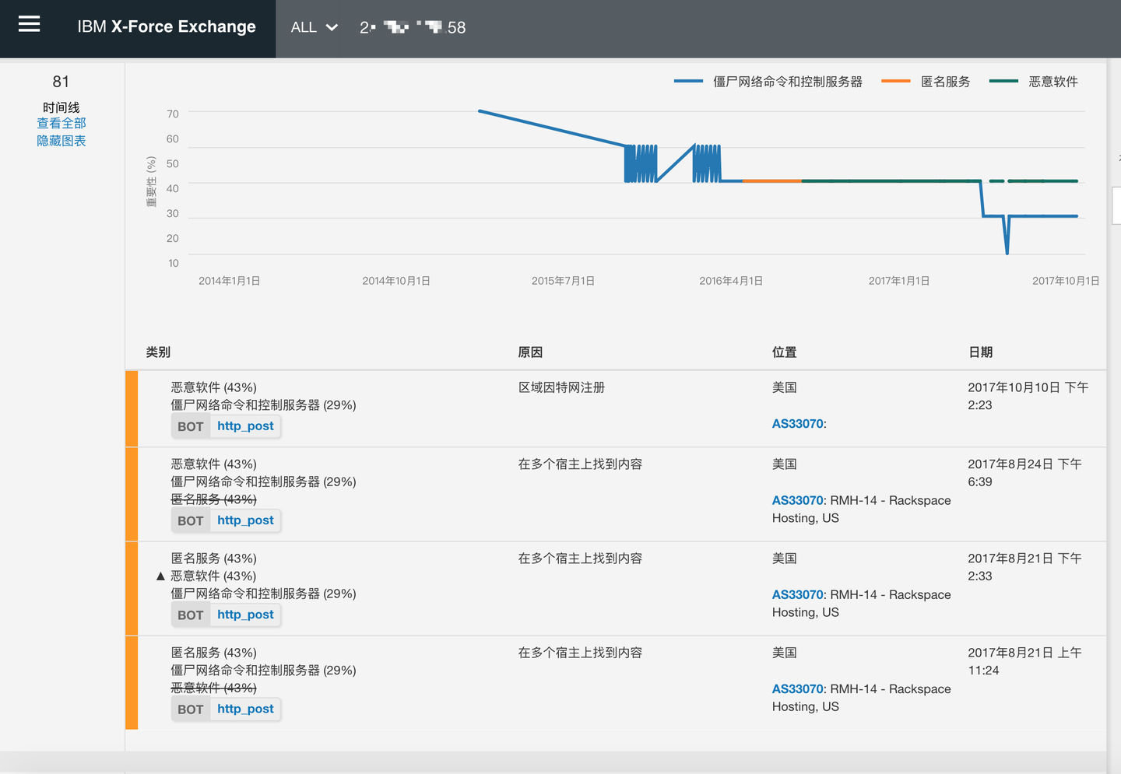Click the 日期 column header
Viewport: 1121px width, 774px height.
point(980,352)
